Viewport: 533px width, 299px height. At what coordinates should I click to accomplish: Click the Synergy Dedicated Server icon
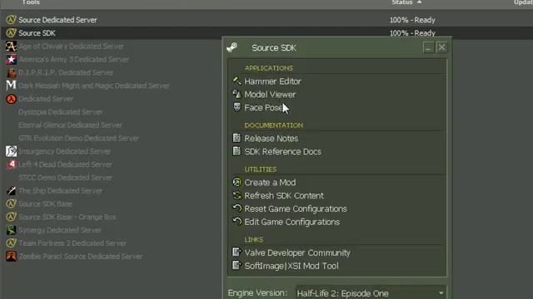(11, 230)
